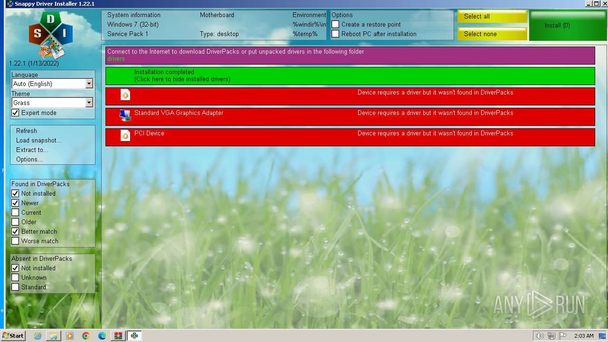Click Refresh in the side menu
608x342 pixels.
click(x=27, y=131)
